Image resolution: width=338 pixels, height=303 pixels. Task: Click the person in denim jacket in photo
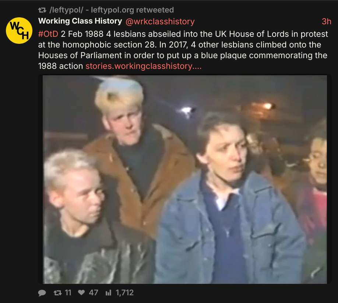[229, 200]
